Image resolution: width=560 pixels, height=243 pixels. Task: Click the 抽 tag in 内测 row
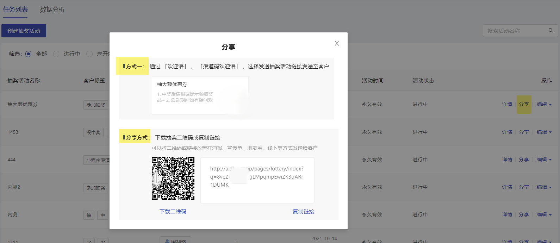point(89,215)
